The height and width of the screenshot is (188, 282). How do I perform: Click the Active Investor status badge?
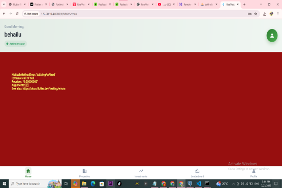(x=16, y=44)
